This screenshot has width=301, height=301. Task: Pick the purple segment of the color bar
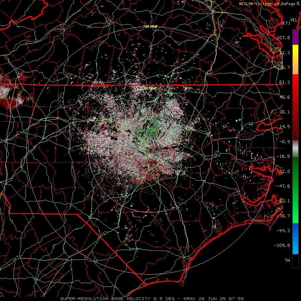click(295, 37)
